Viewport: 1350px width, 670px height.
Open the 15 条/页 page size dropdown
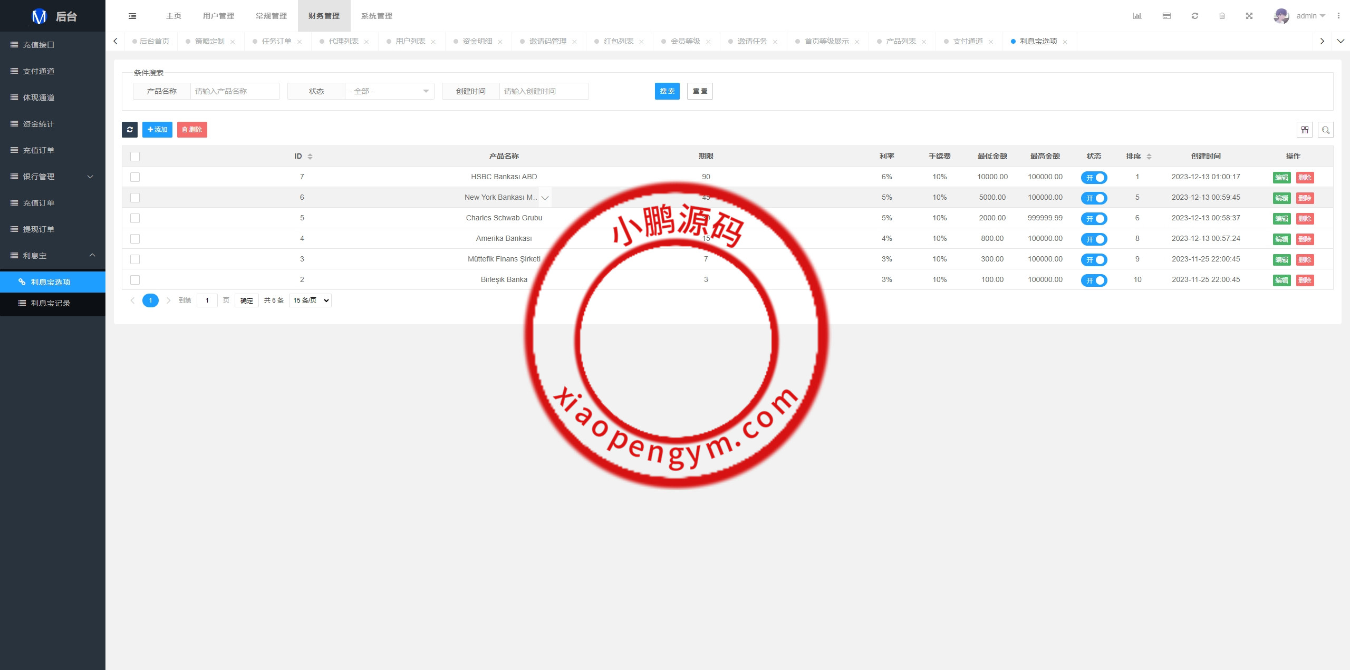(x=310, y=300)
